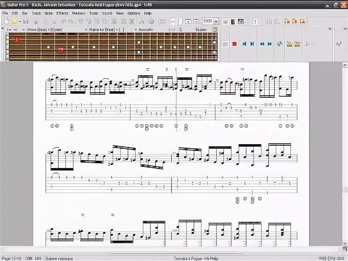Jump to the first bar
Viewport: 348px width, 261px height.
244,44
